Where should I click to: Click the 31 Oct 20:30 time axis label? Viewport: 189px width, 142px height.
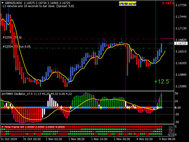pyautogui.click(x=32, y=139)
